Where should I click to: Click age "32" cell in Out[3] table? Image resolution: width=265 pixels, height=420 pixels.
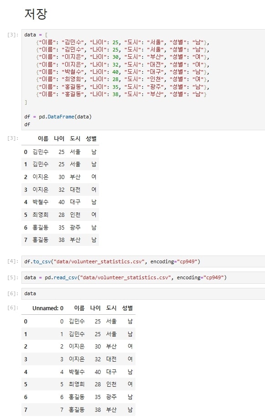pos(62,190)
